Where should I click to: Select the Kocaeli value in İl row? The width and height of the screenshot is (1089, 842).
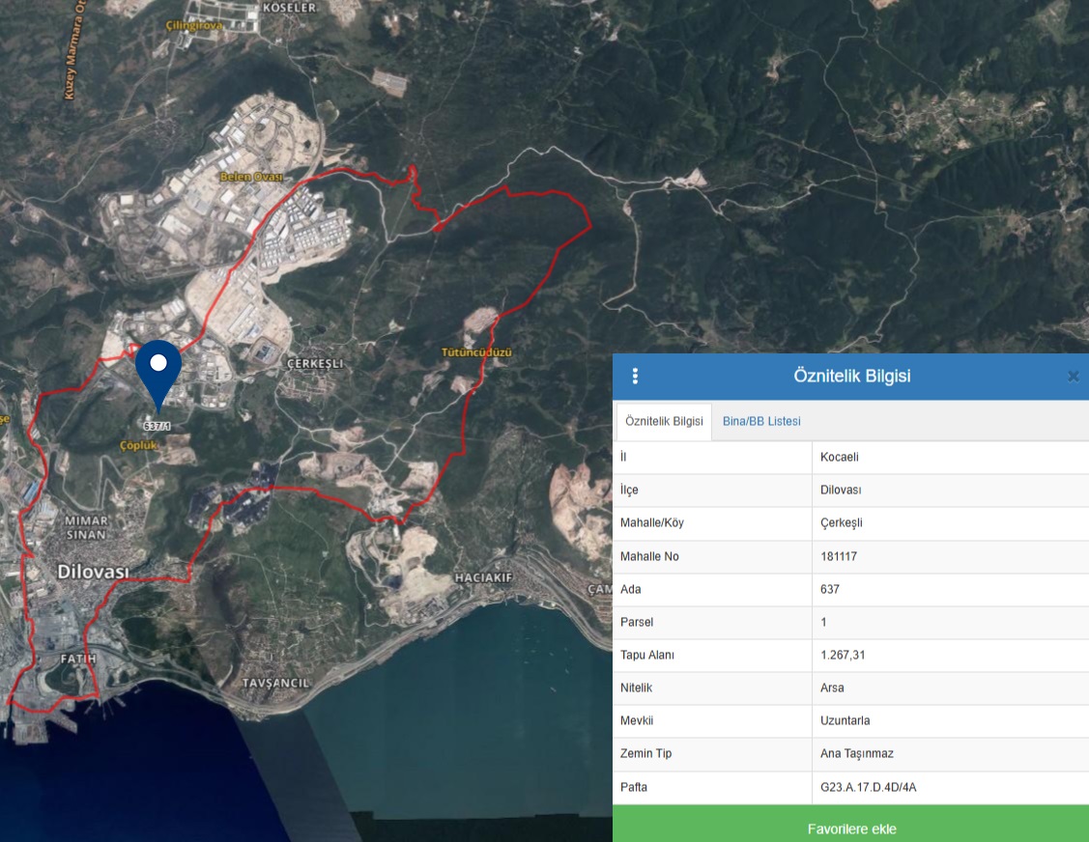(840, 457)
